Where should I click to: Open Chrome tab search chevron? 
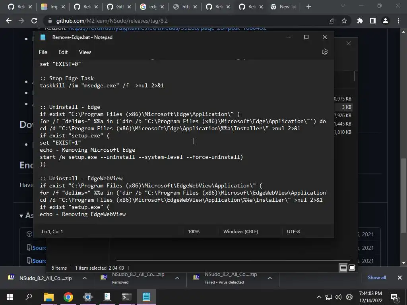point(343,6)
